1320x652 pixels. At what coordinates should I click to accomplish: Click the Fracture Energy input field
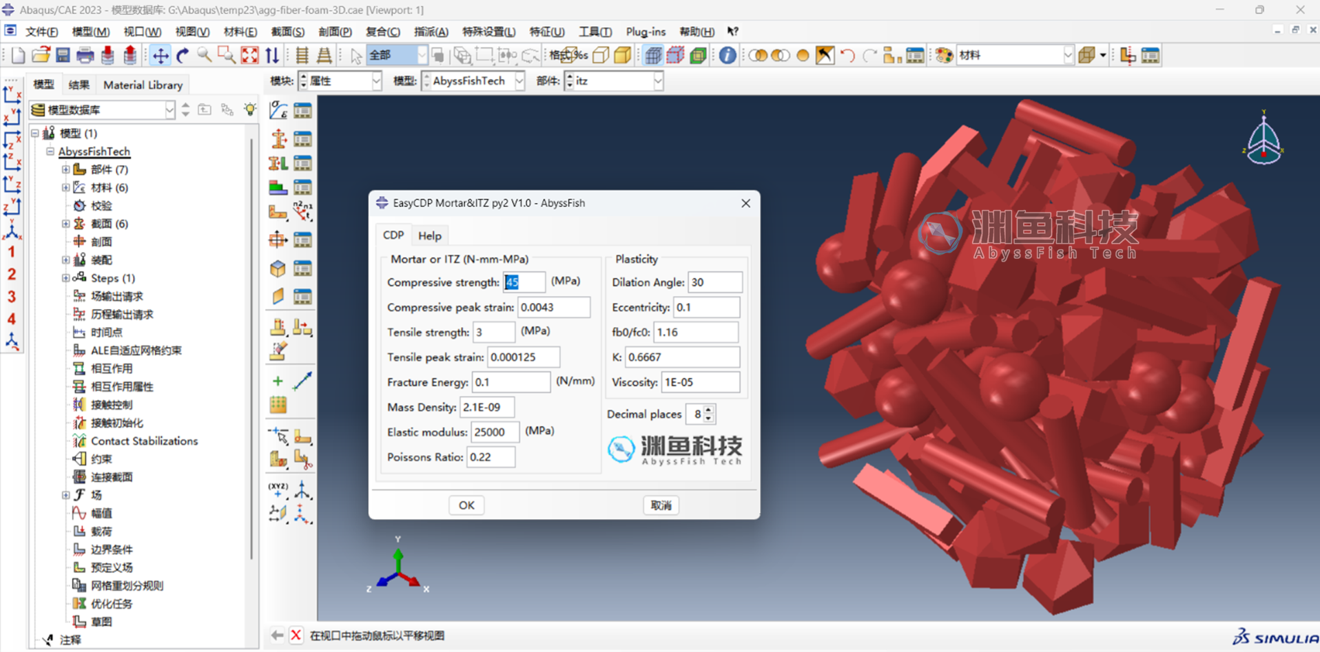coord(511,382)
